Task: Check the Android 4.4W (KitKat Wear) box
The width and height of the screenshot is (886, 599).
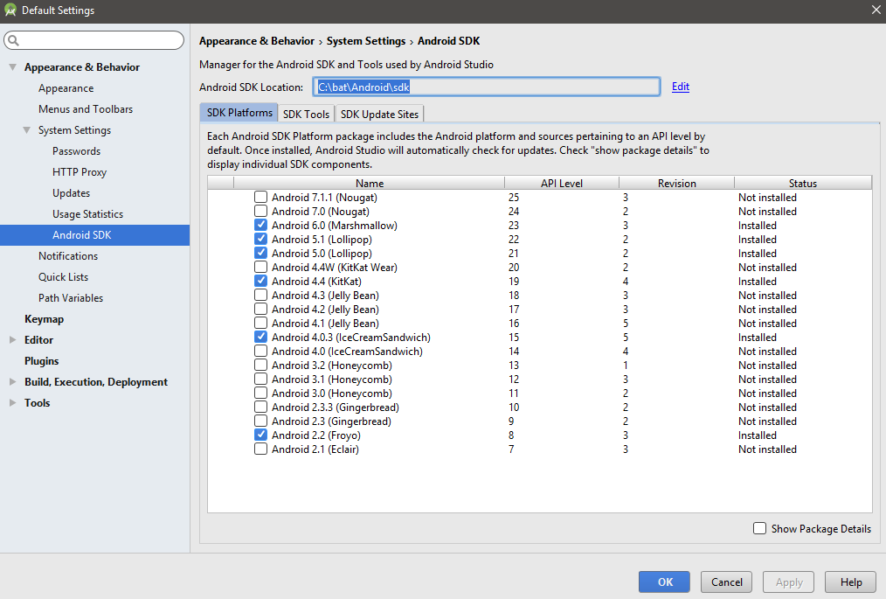Action: coord(260,268)
